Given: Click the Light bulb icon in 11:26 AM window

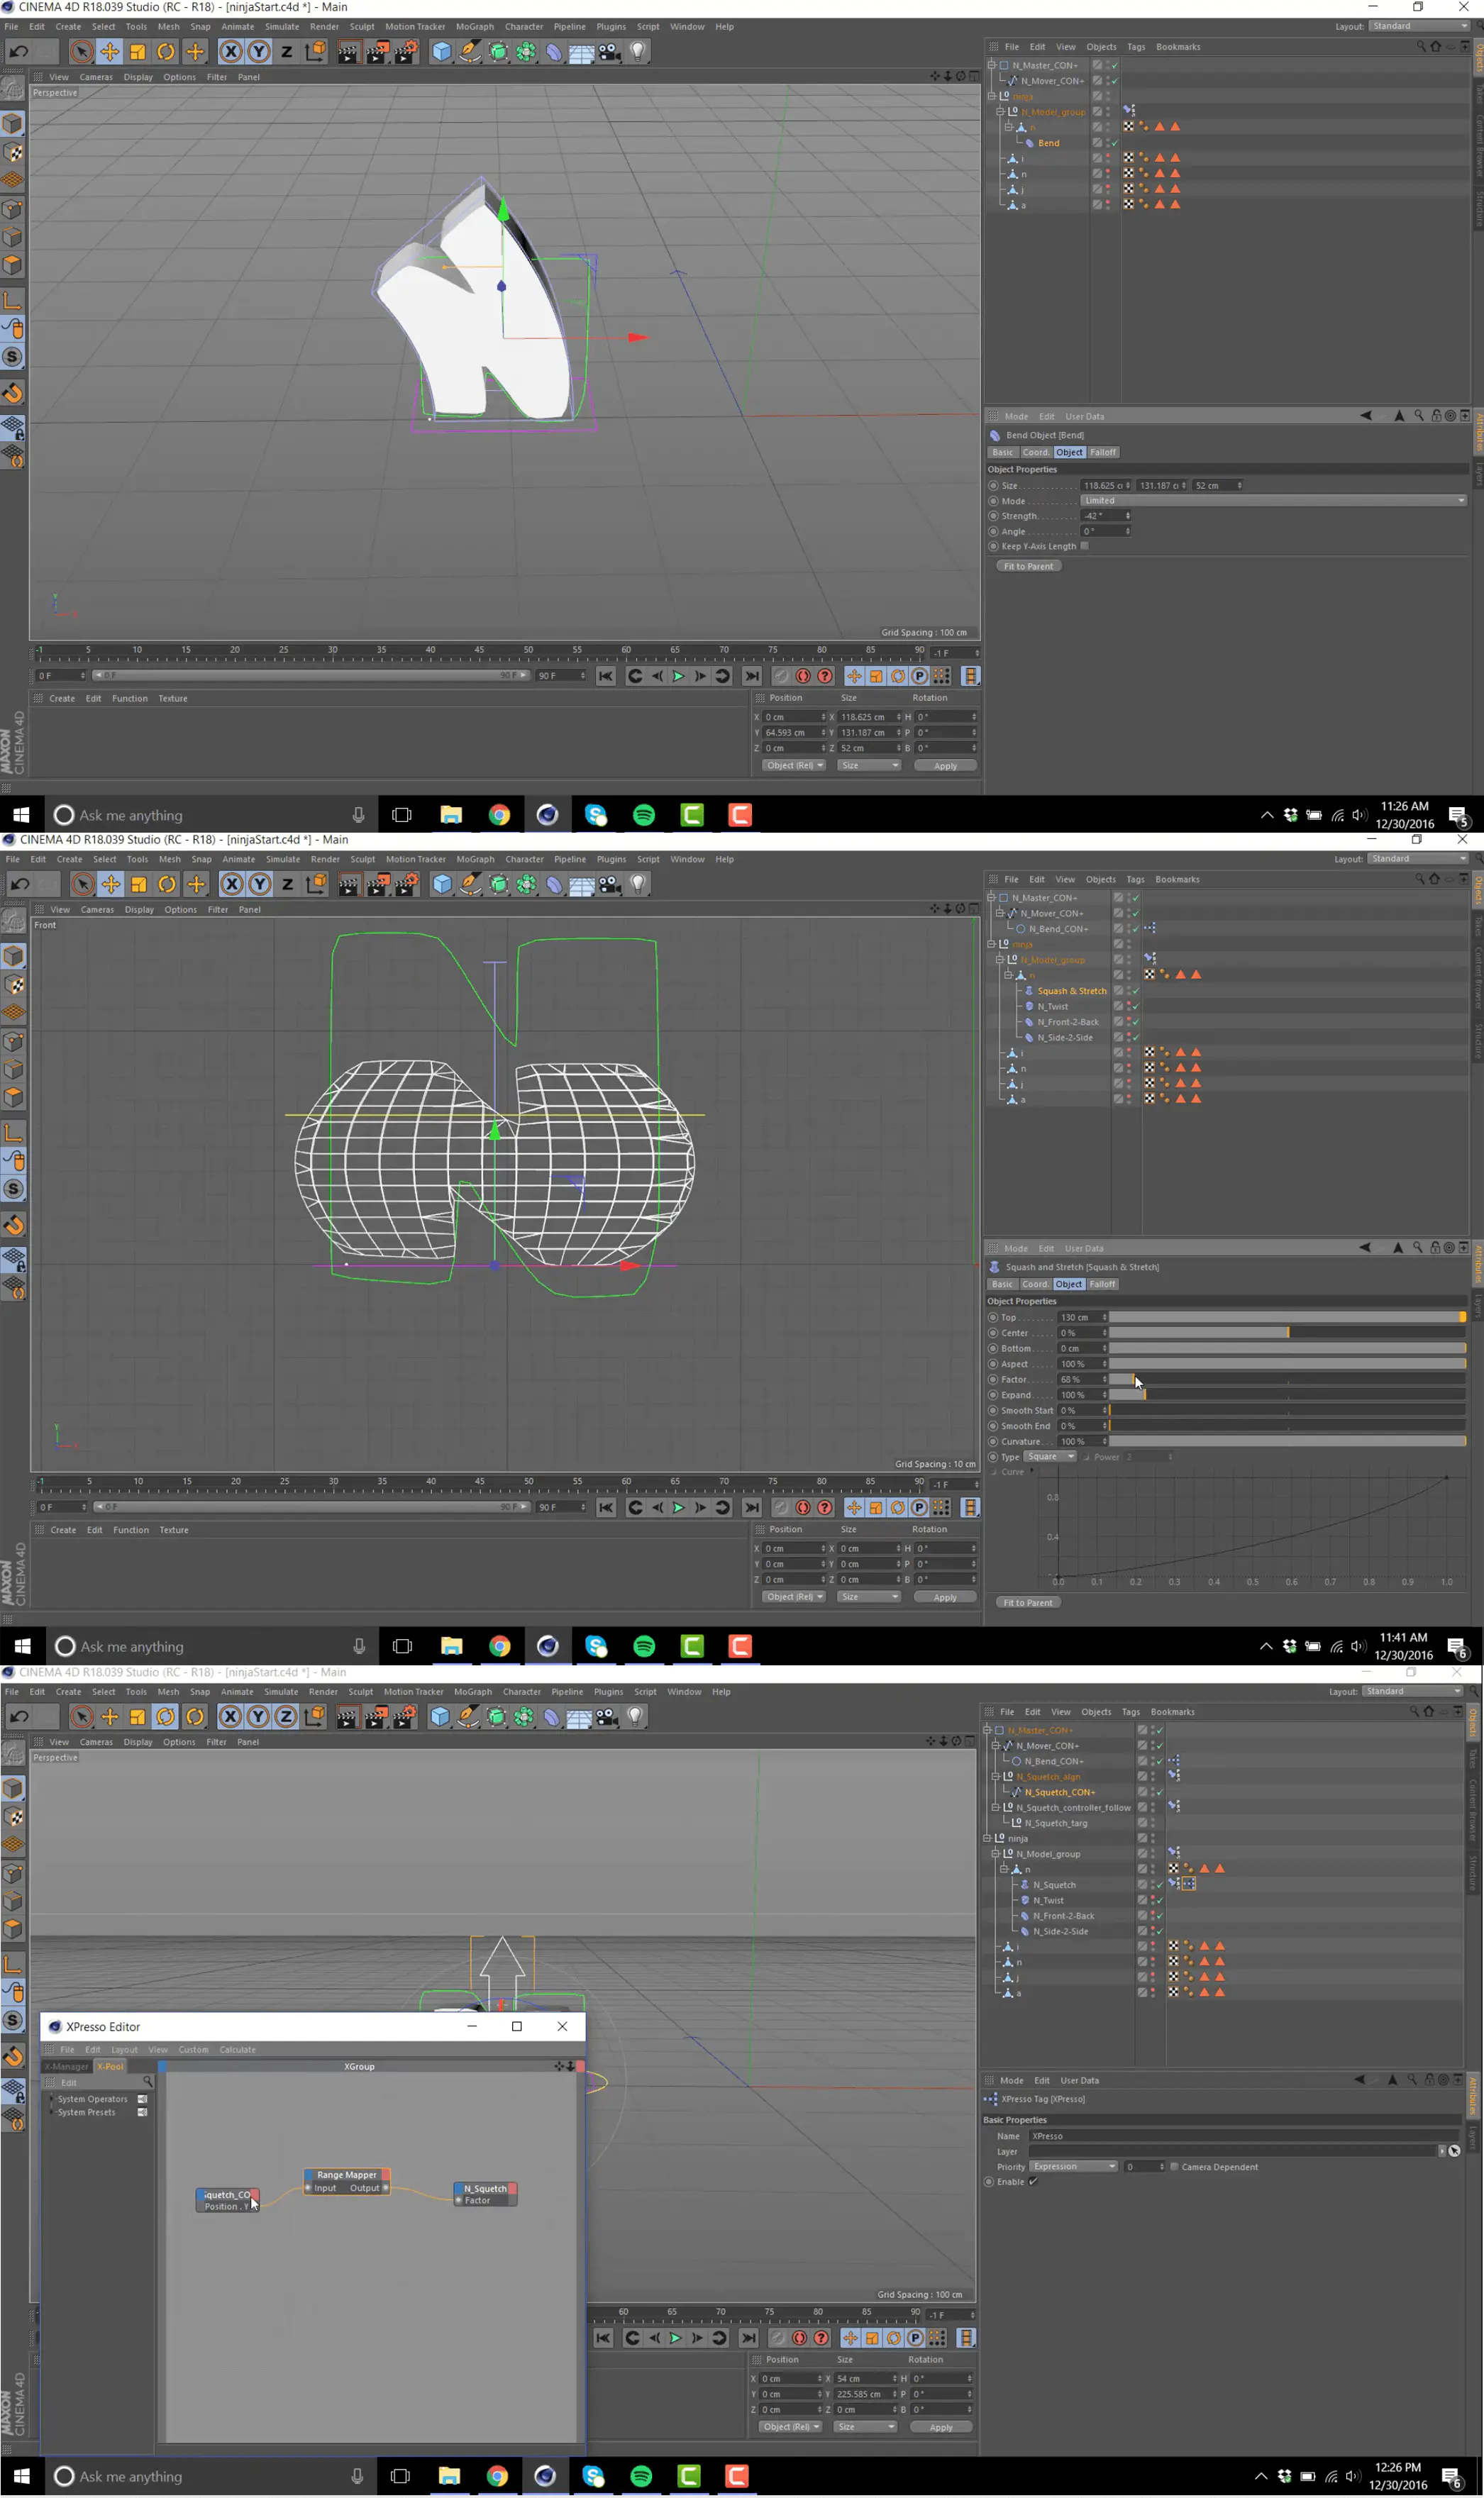Looking at the screenshot, I should coord(638,52).
